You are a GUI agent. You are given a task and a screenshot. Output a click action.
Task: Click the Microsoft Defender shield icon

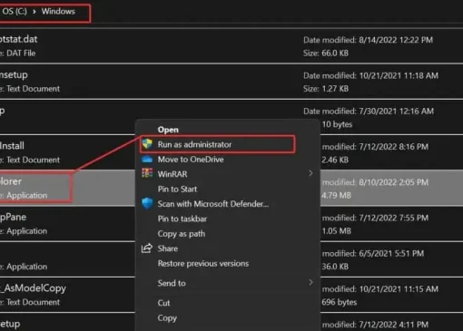click(147, 203)
